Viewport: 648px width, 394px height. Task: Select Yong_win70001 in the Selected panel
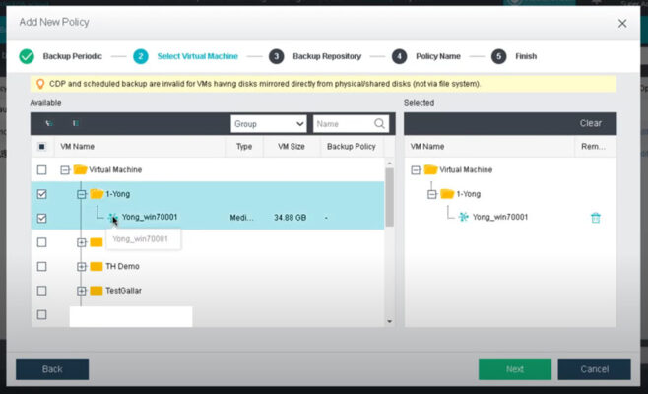[x=500, y=217]
